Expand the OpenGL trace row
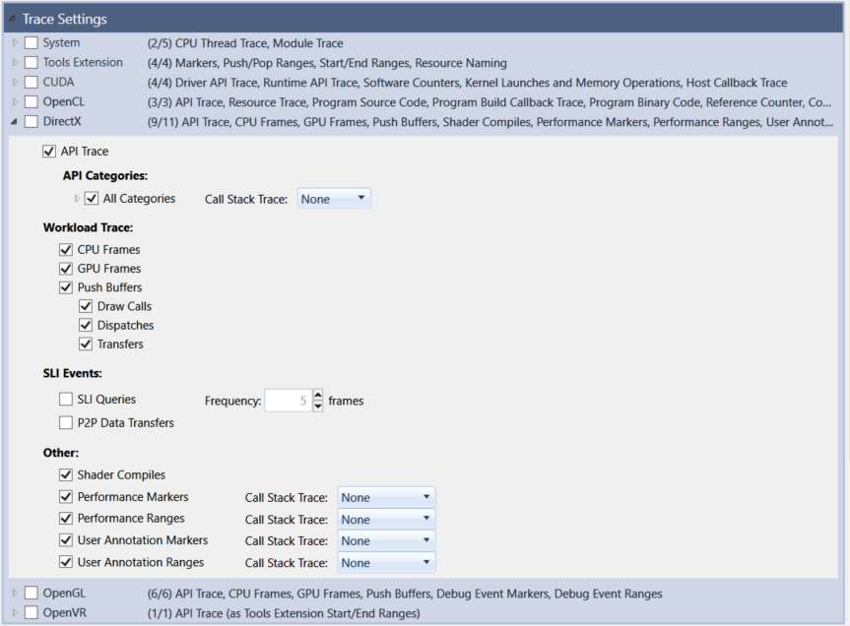Image resolution: width=850 pixels, height=626 pixels. [x=15, y=594]
